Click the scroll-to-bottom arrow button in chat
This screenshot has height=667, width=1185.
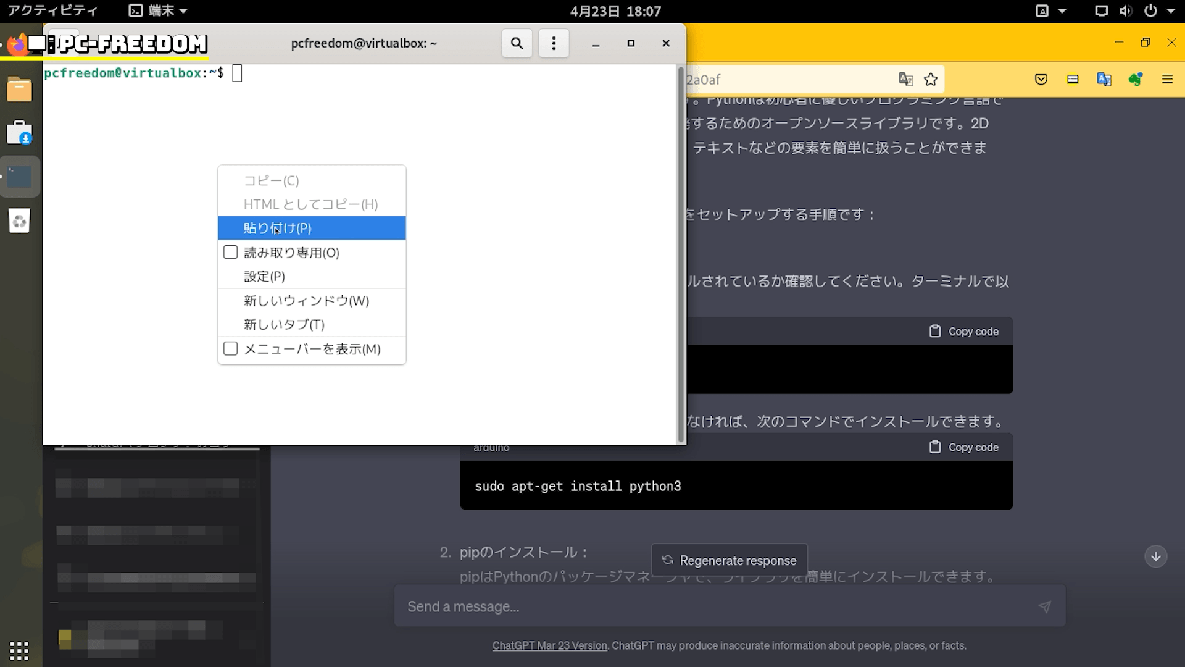[1155, 556]
